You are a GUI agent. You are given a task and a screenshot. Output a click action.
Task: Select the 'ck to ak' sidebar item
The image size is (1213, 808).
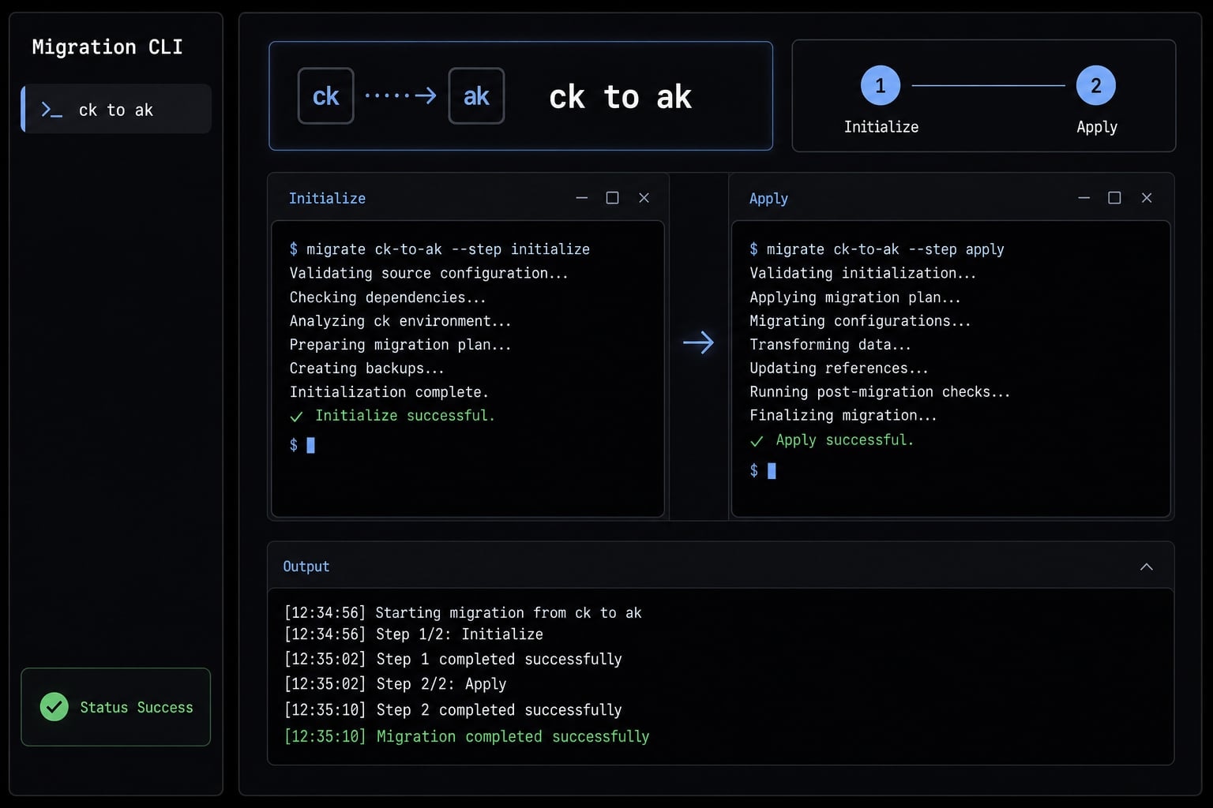116,109
